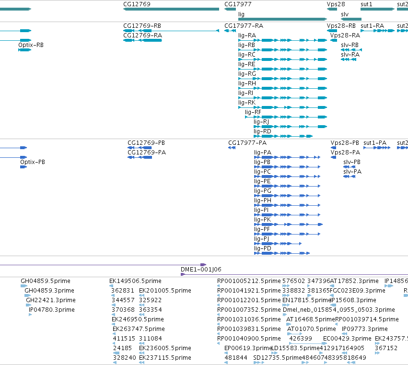The image size is (408, 365).
Task: Click the CG17977-RA transcript label
Action: point(244,26)
